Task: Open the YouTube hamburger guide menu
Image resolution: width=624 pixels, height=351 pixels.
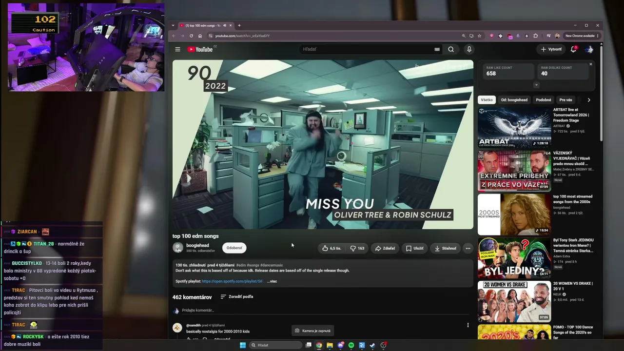Action: [177, 49]
